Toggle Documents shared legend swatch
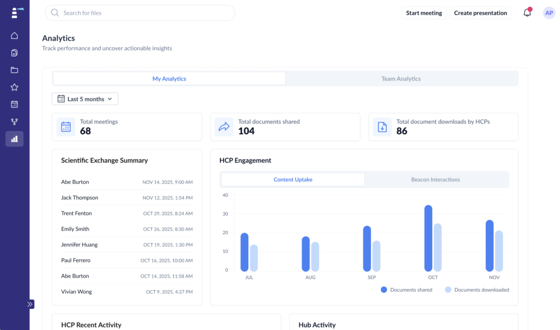This screenshot has width=560, height=330. 384,290
